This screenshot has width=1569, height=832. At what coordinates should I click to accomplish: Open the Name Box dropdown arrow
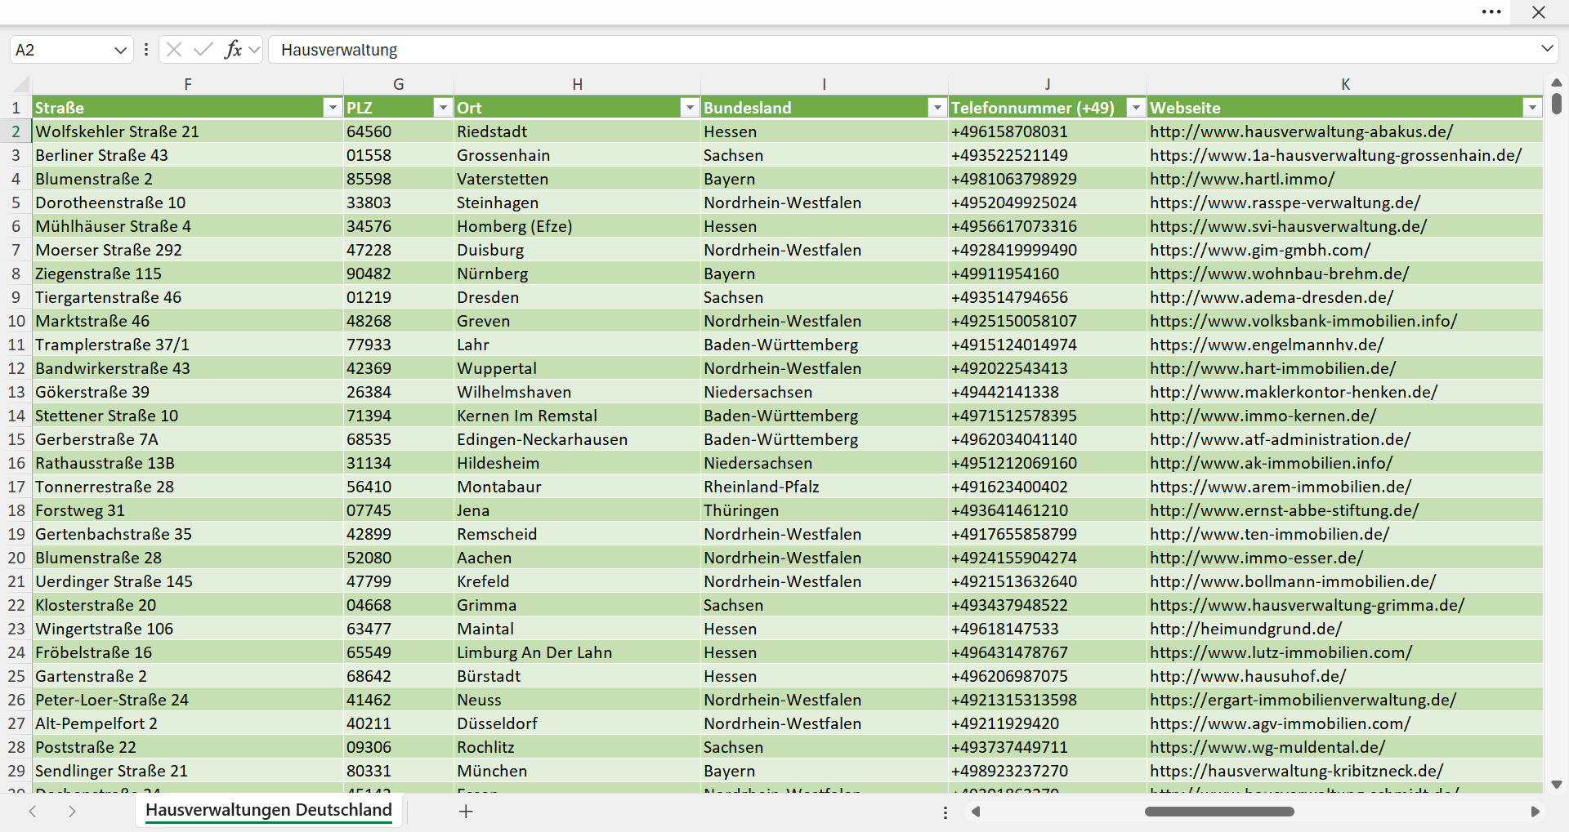point(121,50)
